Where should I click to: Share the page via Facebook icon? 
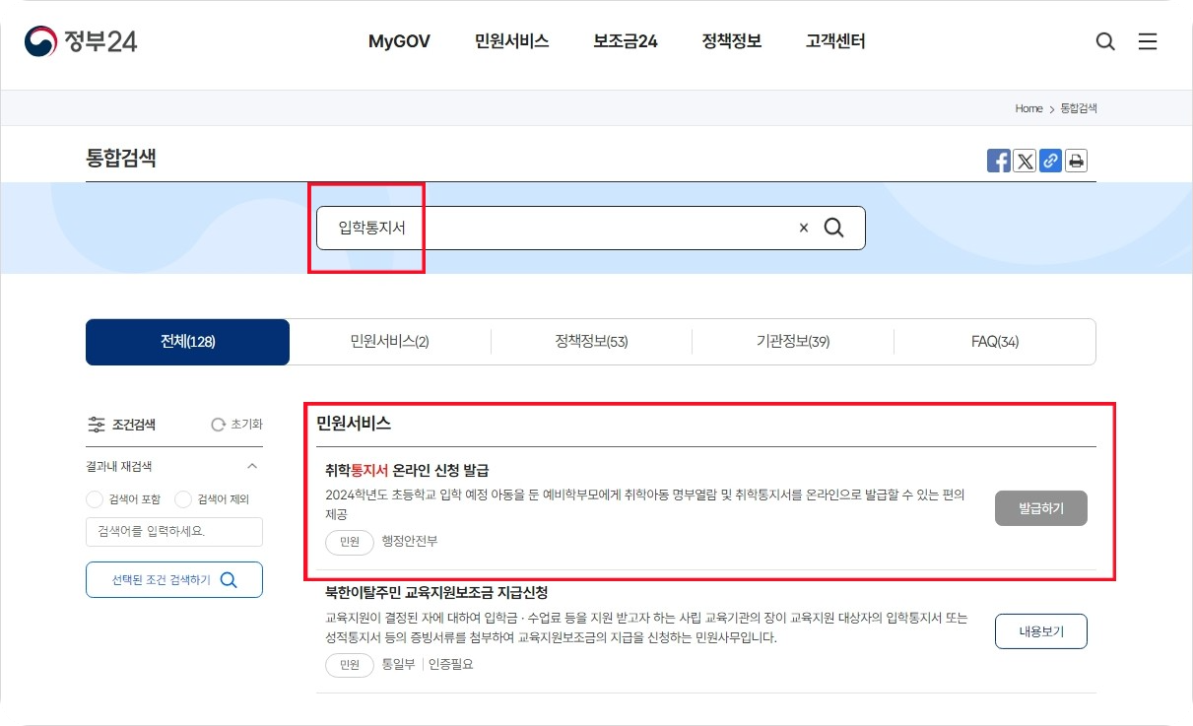click(x=998, y=160)
